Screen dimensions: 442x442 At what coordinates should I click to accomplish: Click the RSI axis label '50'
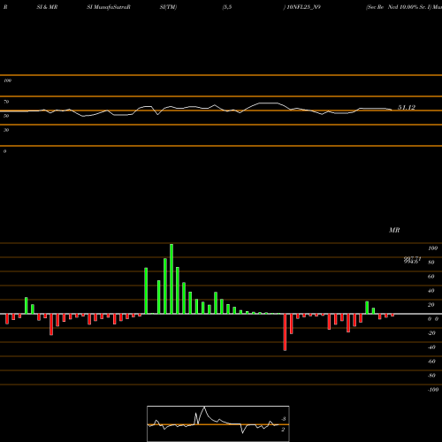6,116
